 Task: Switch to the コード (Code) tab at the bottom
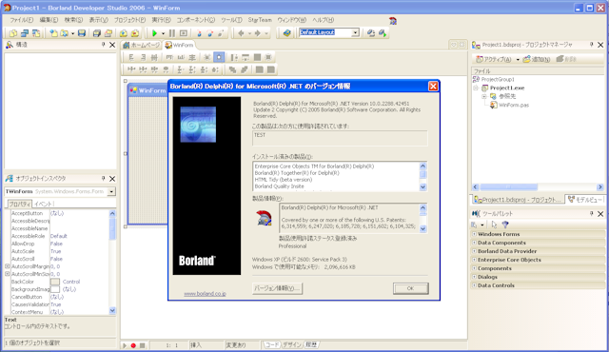[272, 345]
